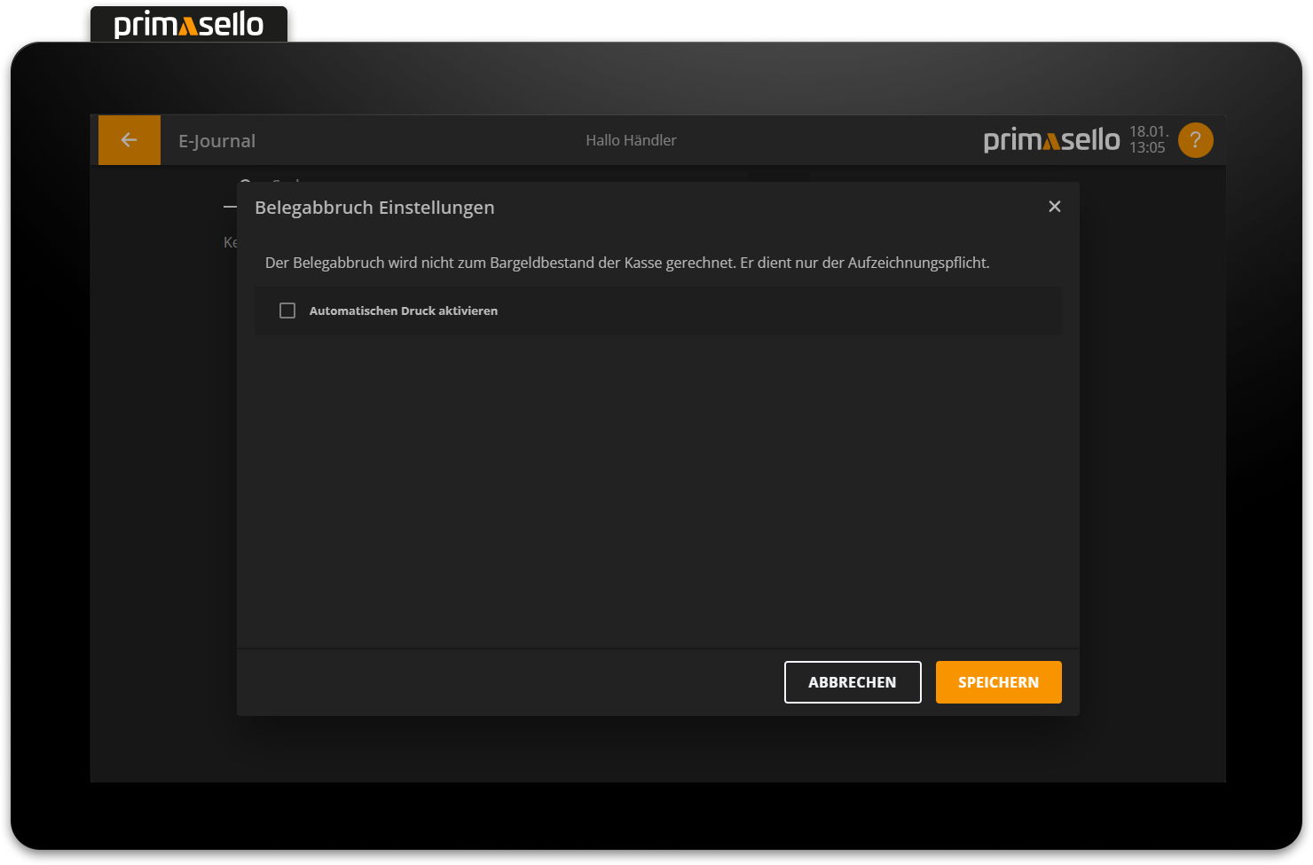The height and width of the screenshot is (865, 1313).
Task: Dismiss the dialog with the X icon
Action: coord(1054,206)
